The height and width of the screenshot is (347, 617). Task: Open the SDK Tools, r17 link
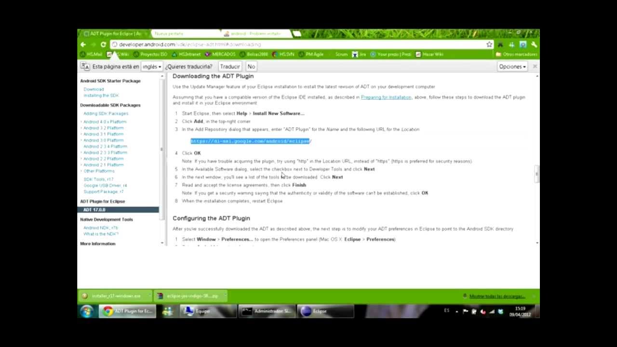coord(98,179)
